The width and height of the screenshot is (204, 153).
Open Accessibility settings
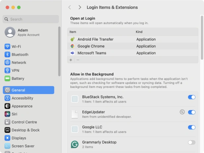coord(22,98)
